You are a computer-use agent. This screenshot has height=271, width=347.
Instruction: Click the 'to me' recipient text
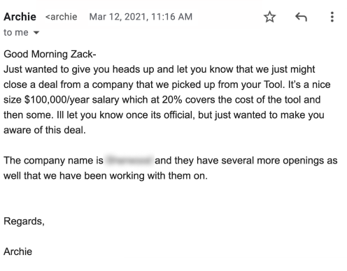pyautogui.click(x=16, y=32)
